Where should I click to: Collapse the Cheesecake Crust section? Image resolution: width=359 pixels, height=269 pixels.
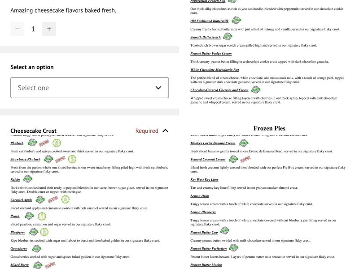(x=164, y=130)
